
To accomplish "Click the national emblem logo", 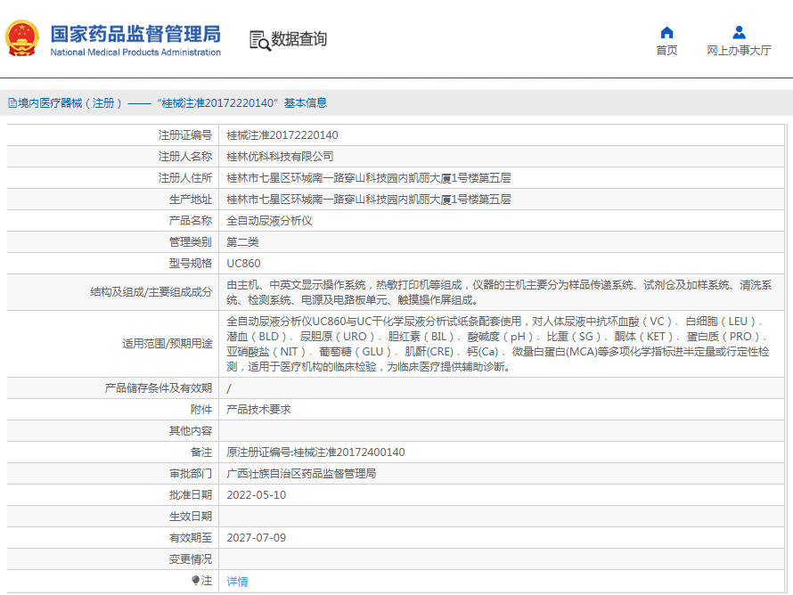I will [x=23, y=40].
